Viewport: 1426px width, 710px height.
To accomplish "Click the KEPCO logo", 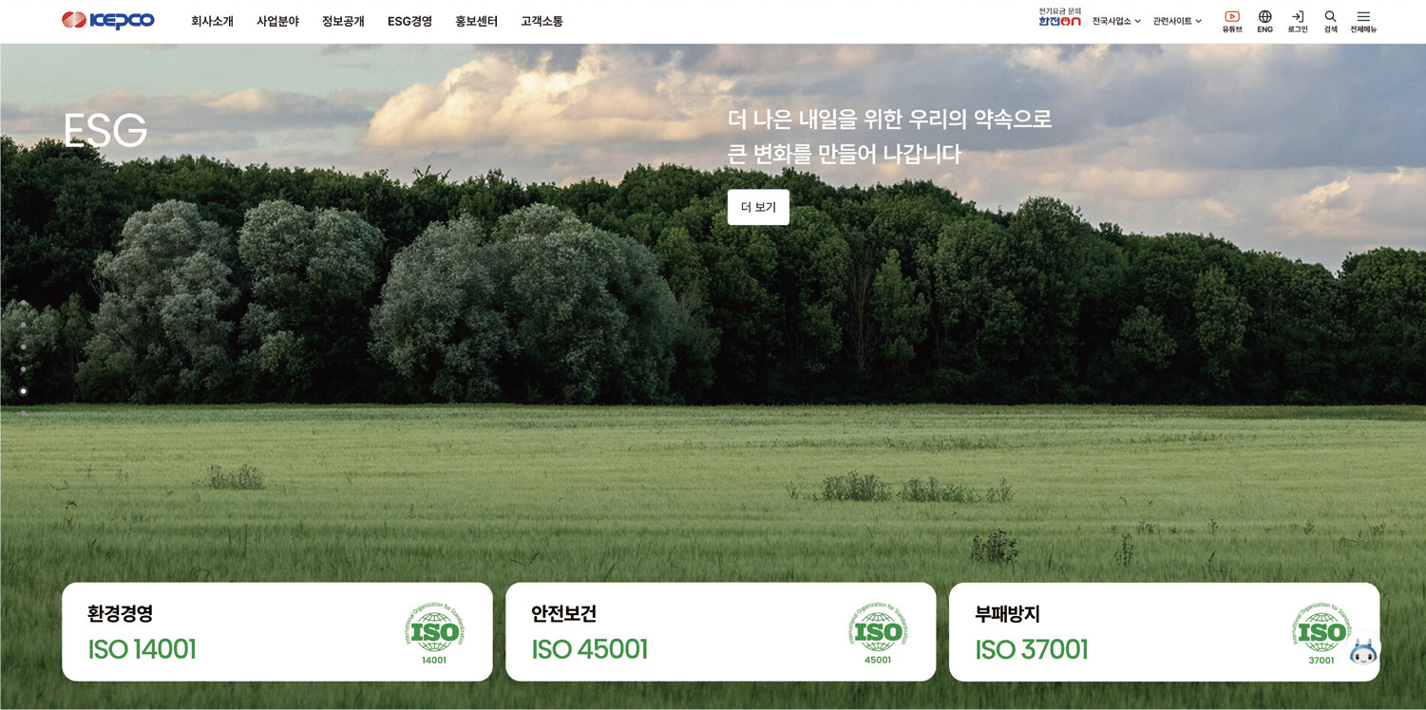I will pyautogui.click(x=108, y=20).
